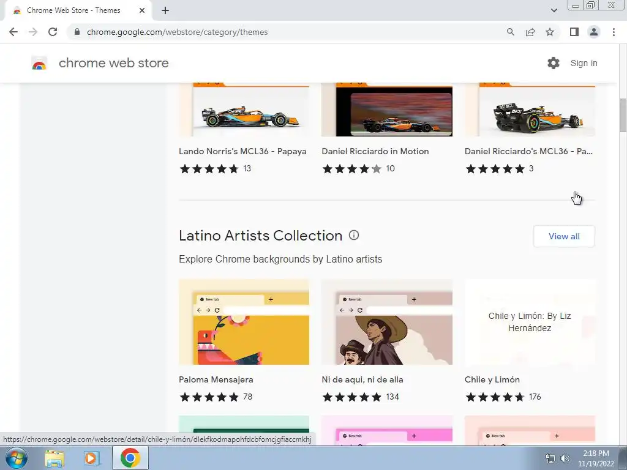627x470 pixels.
Task: Click Daniel Ricciardo's MCL36 - Pa... title
Action: tap(528, 152)
